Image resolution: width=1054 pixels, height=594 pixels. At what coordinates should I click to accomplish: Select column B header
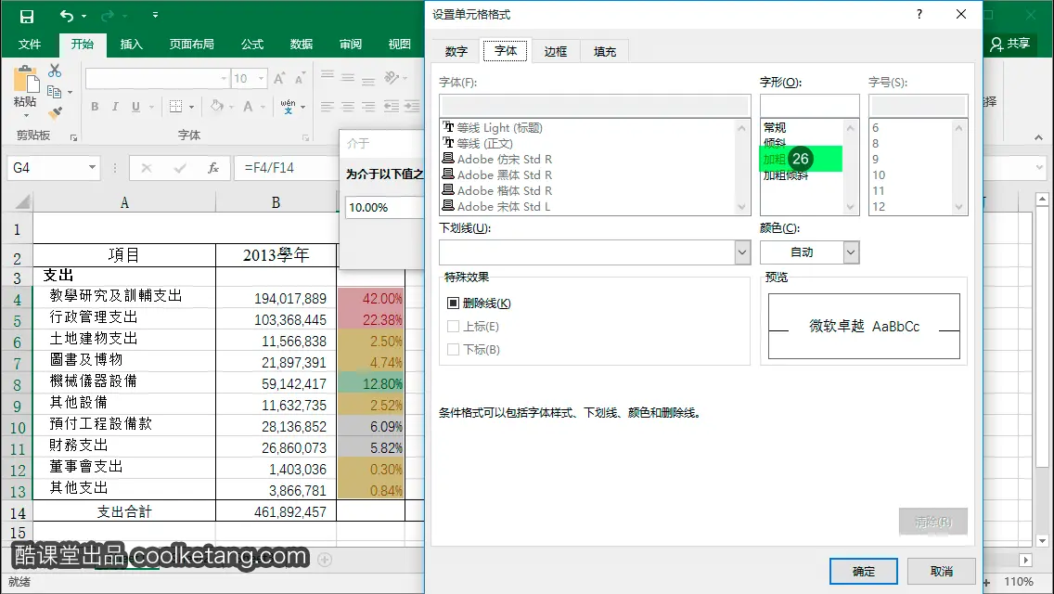click(276, 201)
